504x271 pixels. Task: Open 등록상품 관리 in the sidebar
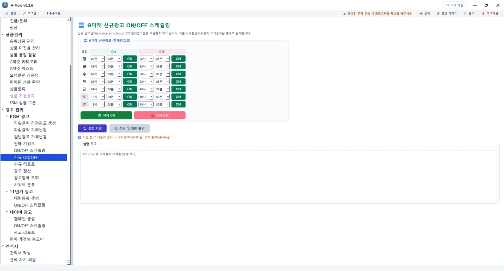[x=22, y=41]
